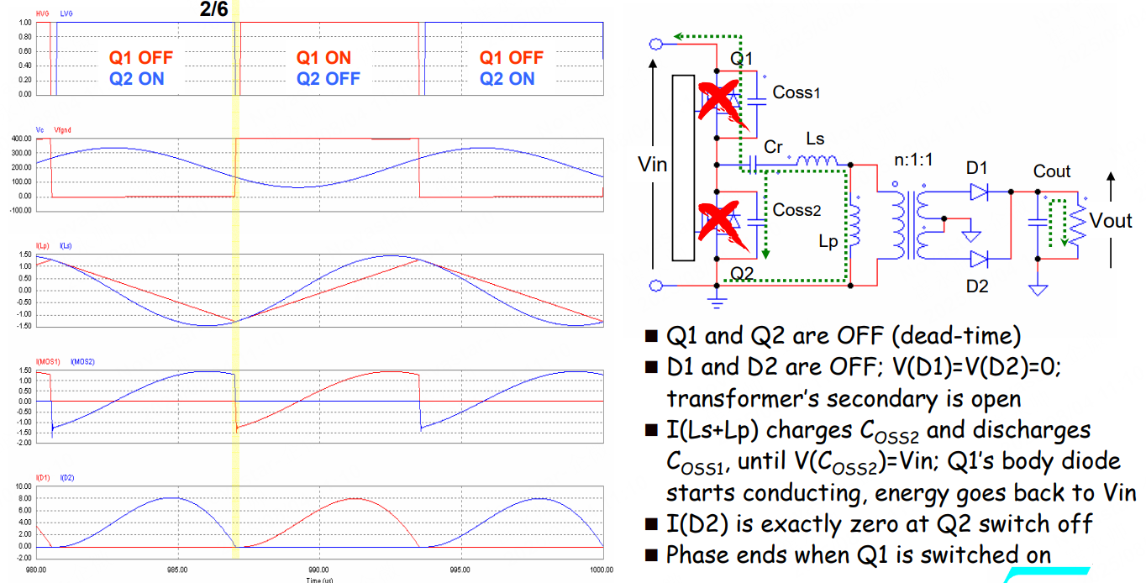Image resolution: width=1146 pixels, height=583 pixels.
Task: Click the D1 diode symbol
Action: point(980,192)
